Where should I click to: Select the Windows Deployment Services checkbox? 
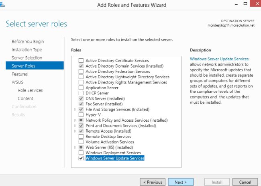pyautogui.click(x=81, y=153)
